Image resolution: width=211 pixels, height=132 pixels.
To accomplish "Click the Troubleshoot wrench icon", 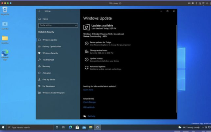I will pyautogui.click(x=39, y=60).
